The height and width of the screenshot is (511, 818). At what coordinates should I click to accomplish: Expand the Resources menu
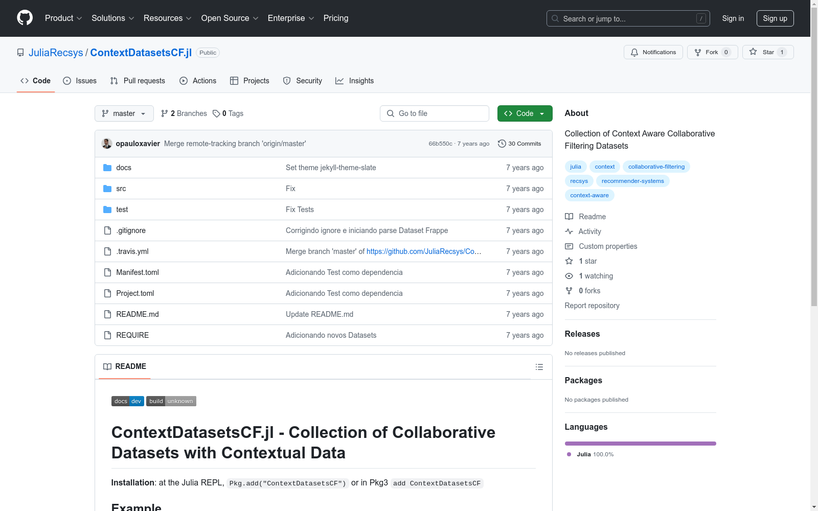[x=168, y=18]
